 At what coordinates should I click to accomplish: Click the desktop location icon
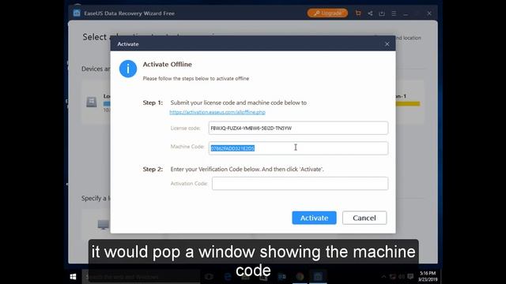pos(104,224)
